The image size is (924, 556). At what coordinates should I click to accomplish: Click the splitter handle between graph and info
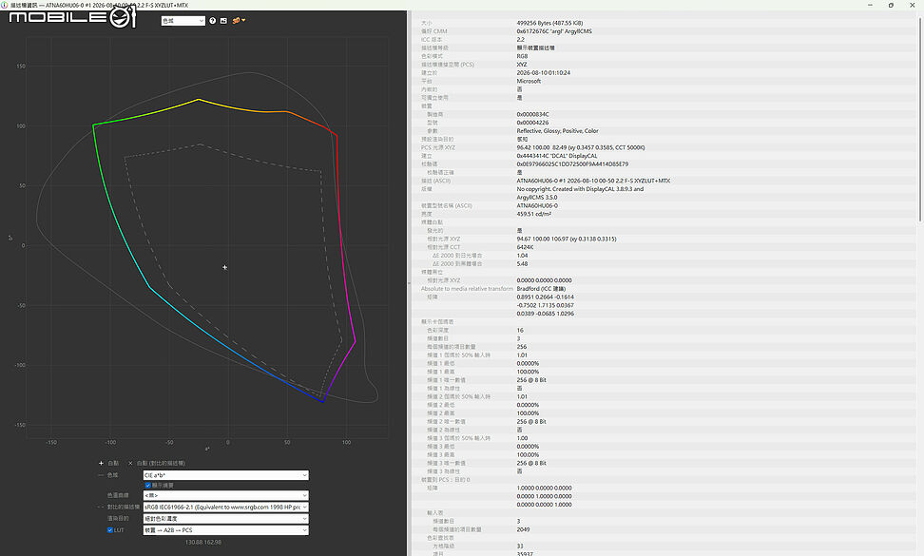point(409,283)
